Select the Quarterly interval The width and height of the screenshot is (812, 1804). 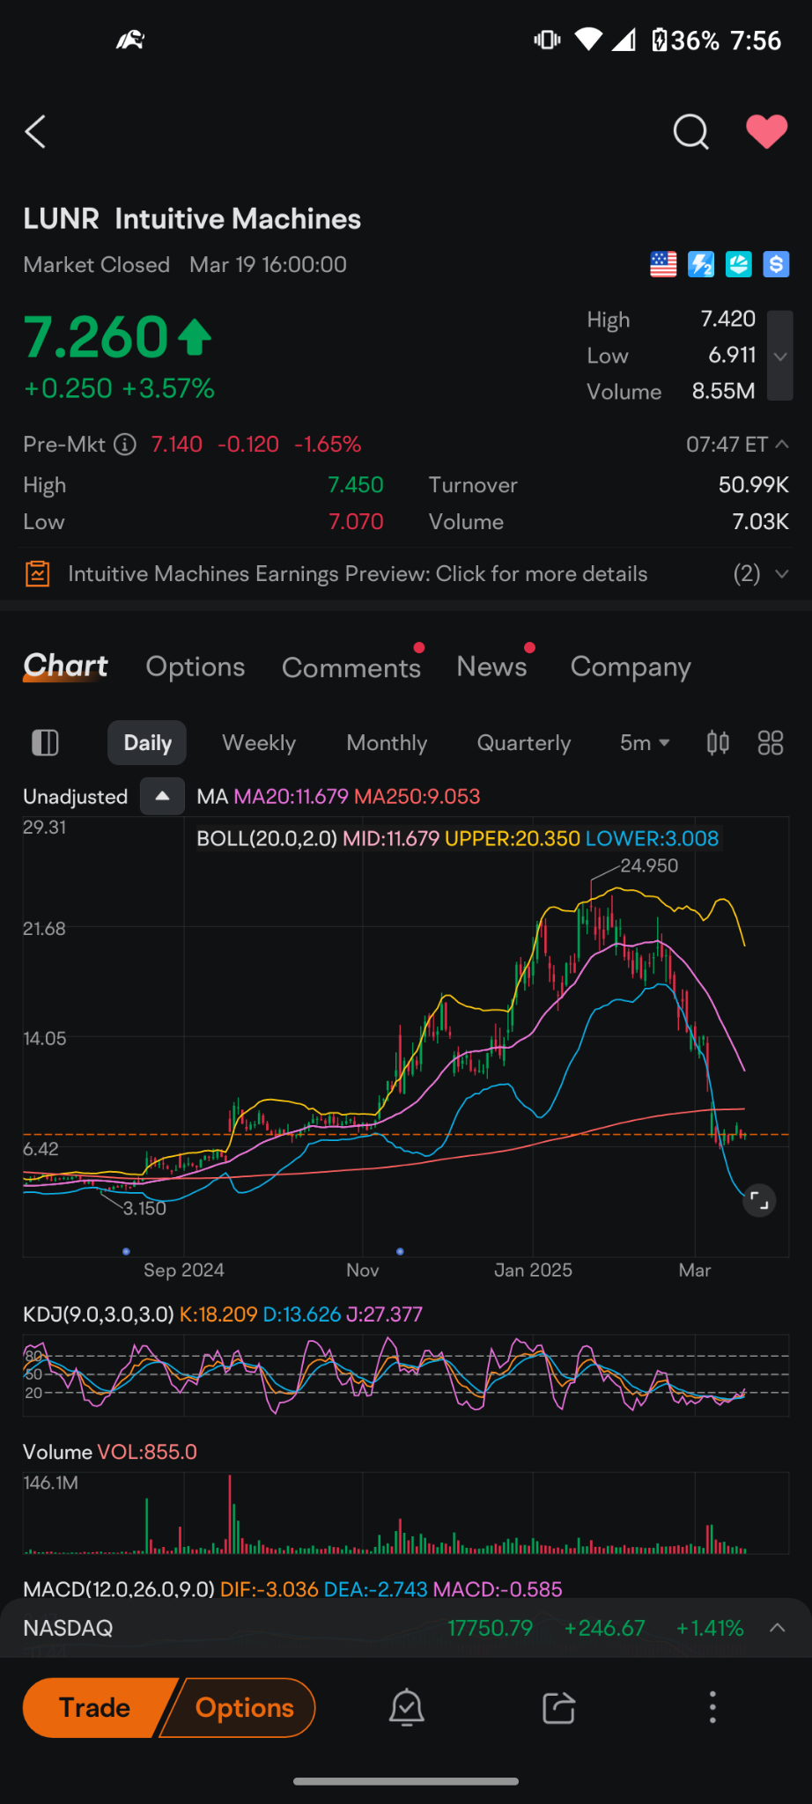pyautogui.click(x=524, y=743)
